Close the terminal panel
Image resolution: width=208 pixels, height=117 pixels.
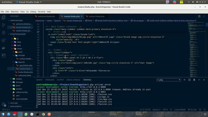pos(204,80)
